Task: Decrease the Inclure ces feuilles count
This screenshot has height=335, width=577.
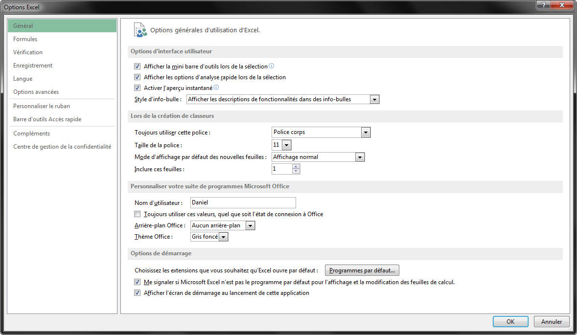Action: (x=296, y=171)
